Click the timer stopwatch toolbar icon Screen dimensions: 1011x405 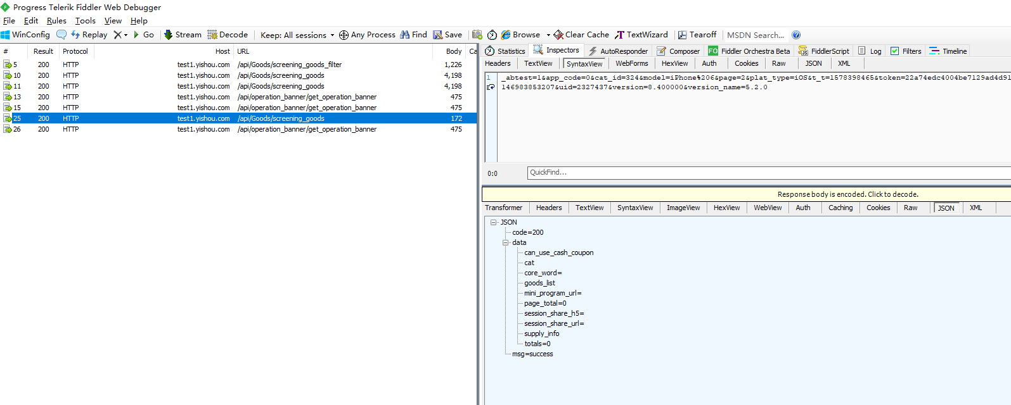492,35
